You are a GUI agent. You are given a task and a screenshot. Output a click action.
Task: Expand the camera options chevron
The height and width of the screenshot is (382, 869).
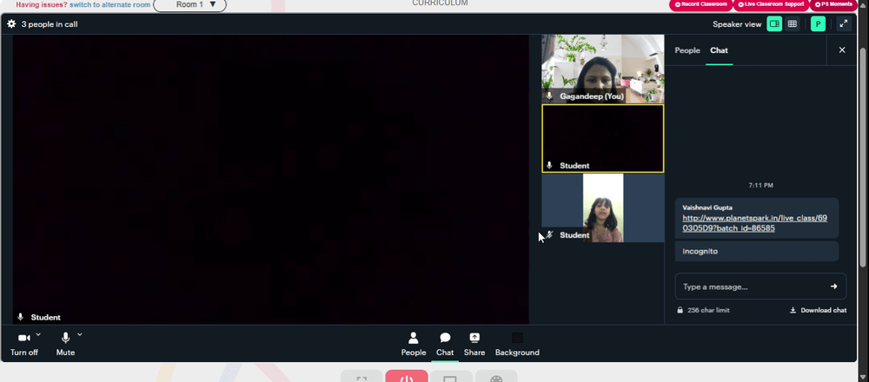point(38,334)
